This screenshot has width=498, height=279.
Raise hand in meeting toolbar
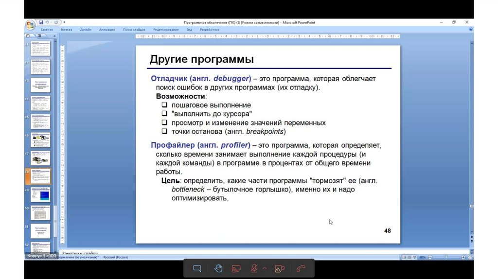point(218,269)
